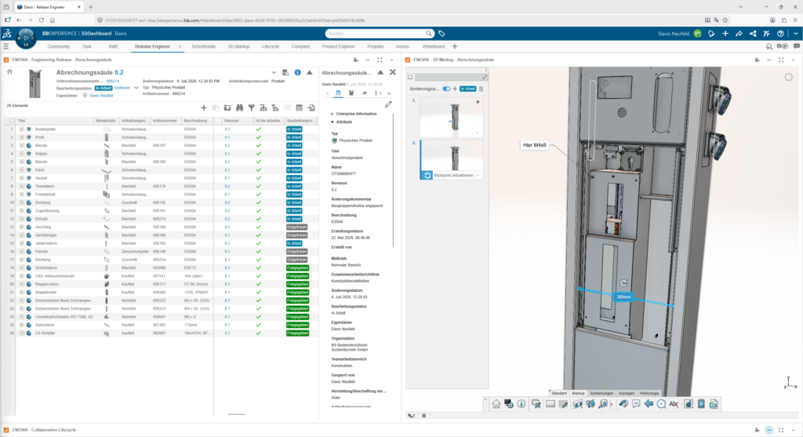Open the Lifecycle tab
803x437 pixels.
(x=271, y=46)
